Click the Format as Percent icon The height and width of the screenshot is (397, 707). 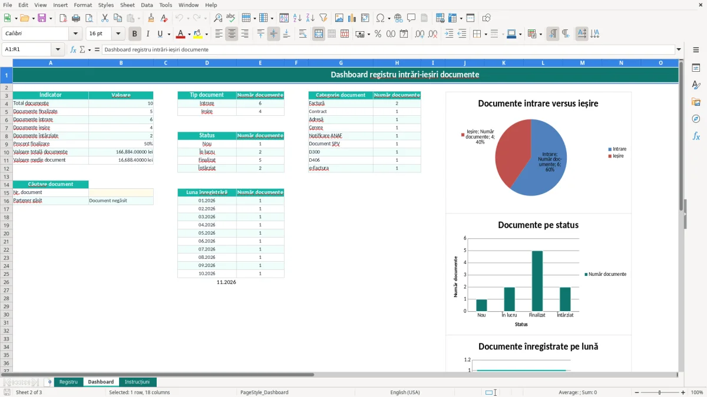378,34
